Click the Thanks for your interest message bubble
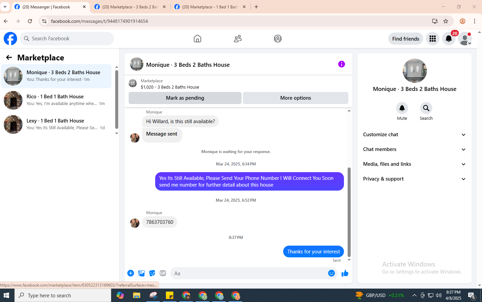482x302 pixels. click(x=313, y=252)
